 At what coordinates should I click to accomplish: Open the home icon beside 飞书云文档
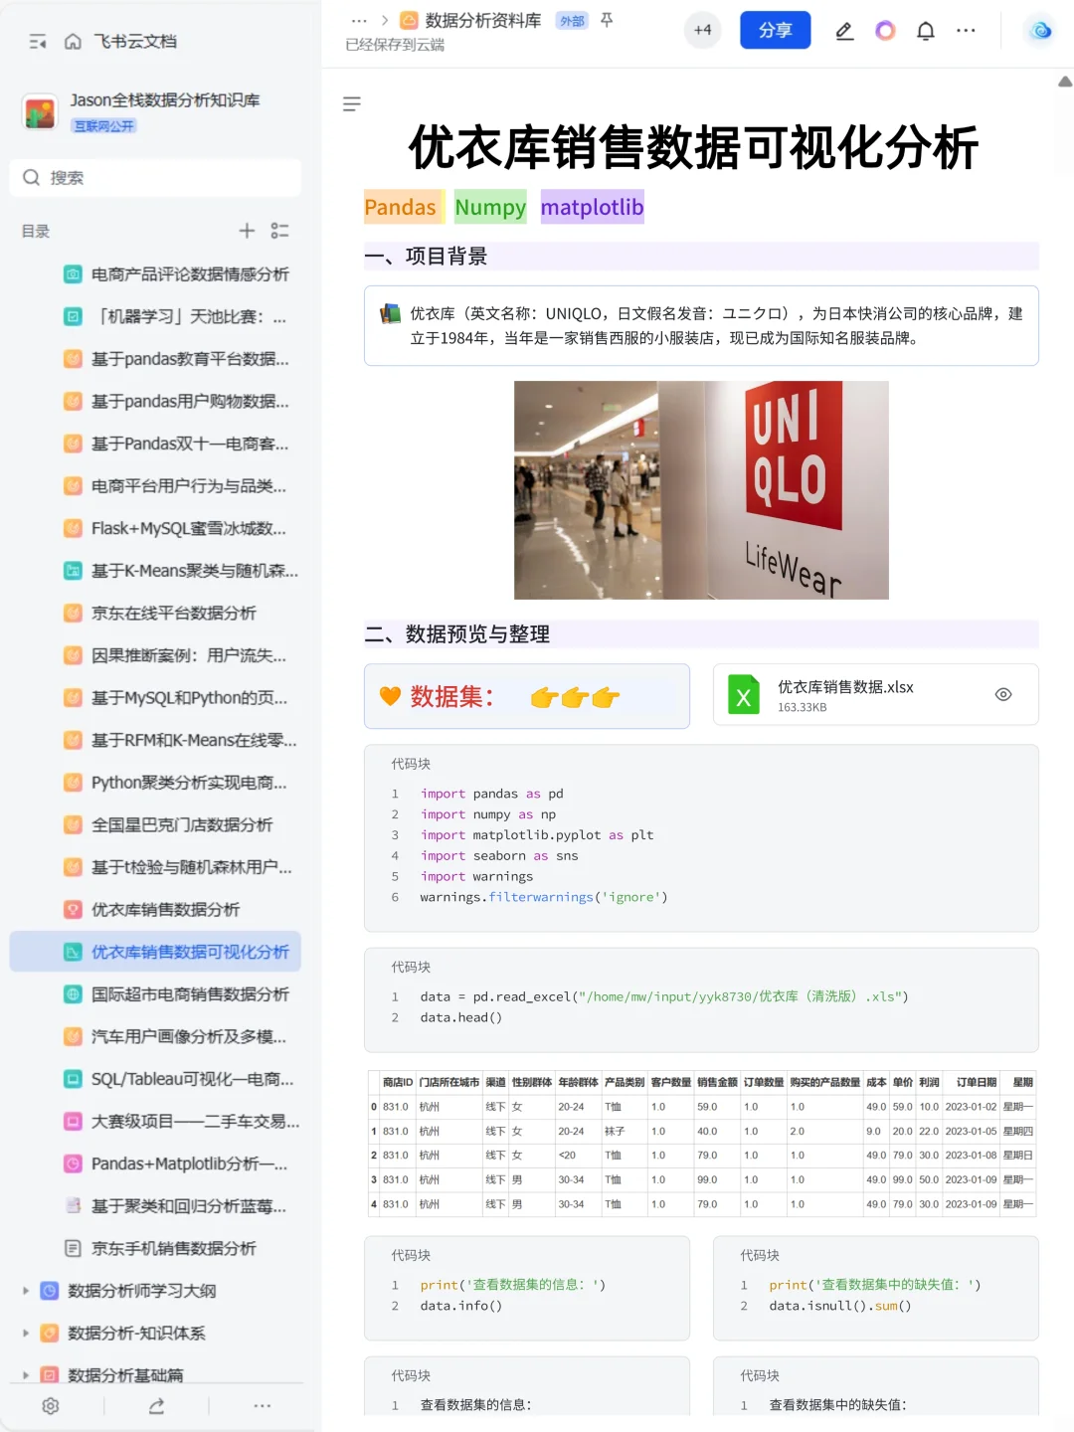(x=73, y=42)
